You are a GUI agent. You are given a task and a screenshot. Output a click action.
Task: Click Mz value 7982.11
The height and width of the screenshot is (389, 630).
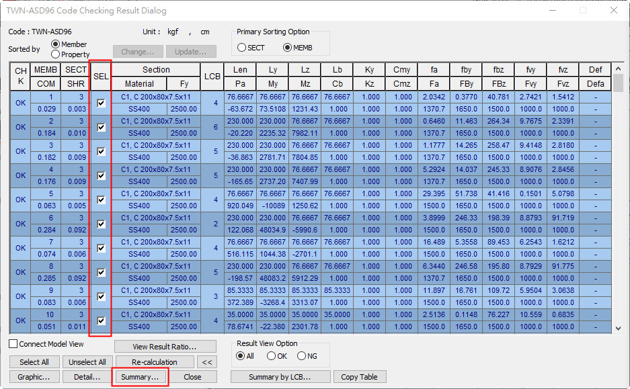(x=305, y=133)
